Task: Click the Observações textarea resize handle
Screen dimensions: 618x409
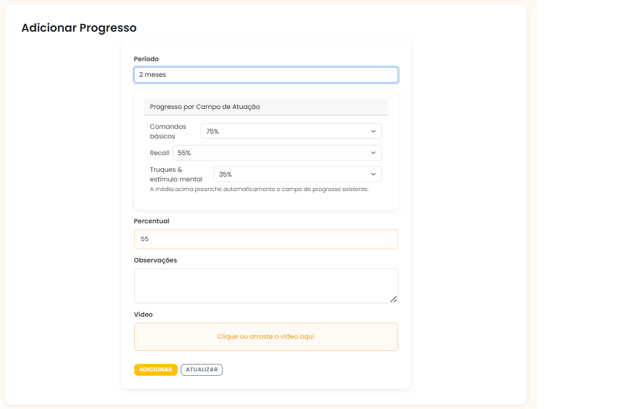Action: 394,299
